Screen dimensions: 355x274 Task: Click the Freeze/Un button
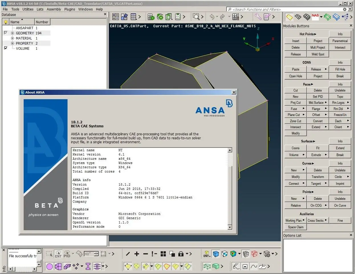click(340, 115)
